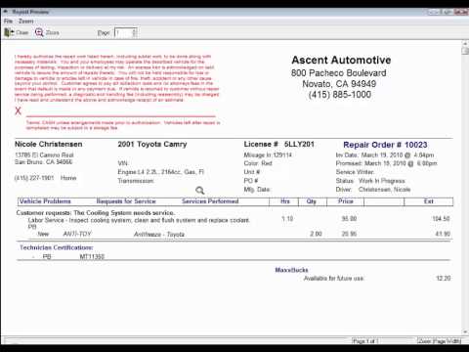The height and width of the screenshot is (352, 469).
Task: Click the 'Requests for Service' column header
Action: coord(126,201)
